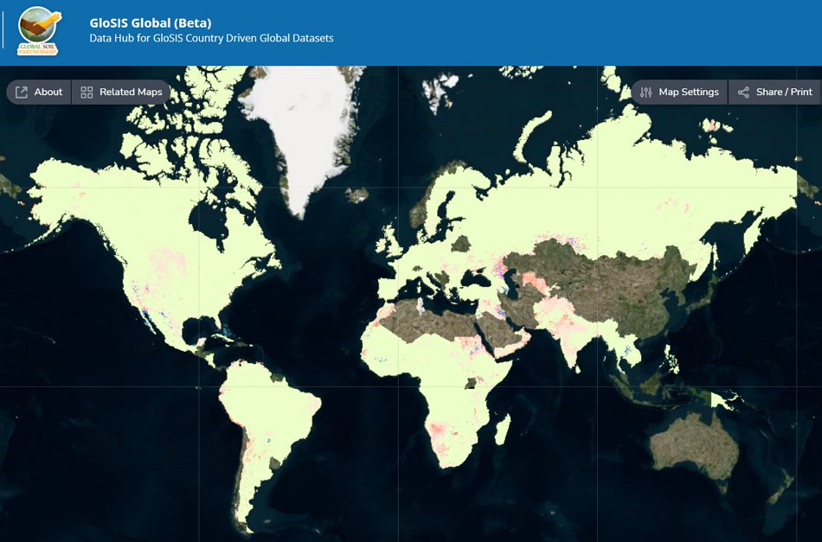The height and width of the screenshot is (542, 822).
Task: Click the Data Hub for GloSIS subtitle
Action: coord(211,38)
